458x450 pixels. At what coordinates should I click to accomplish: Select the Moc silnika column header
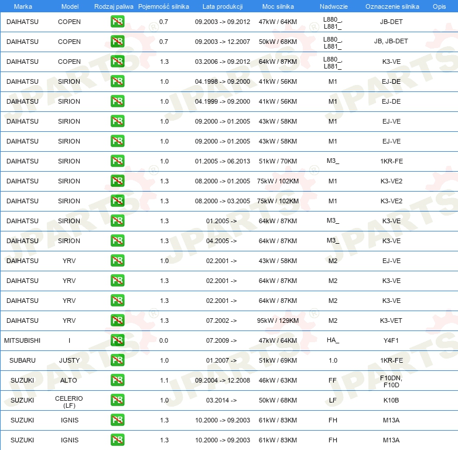click(x=278, y=6)
